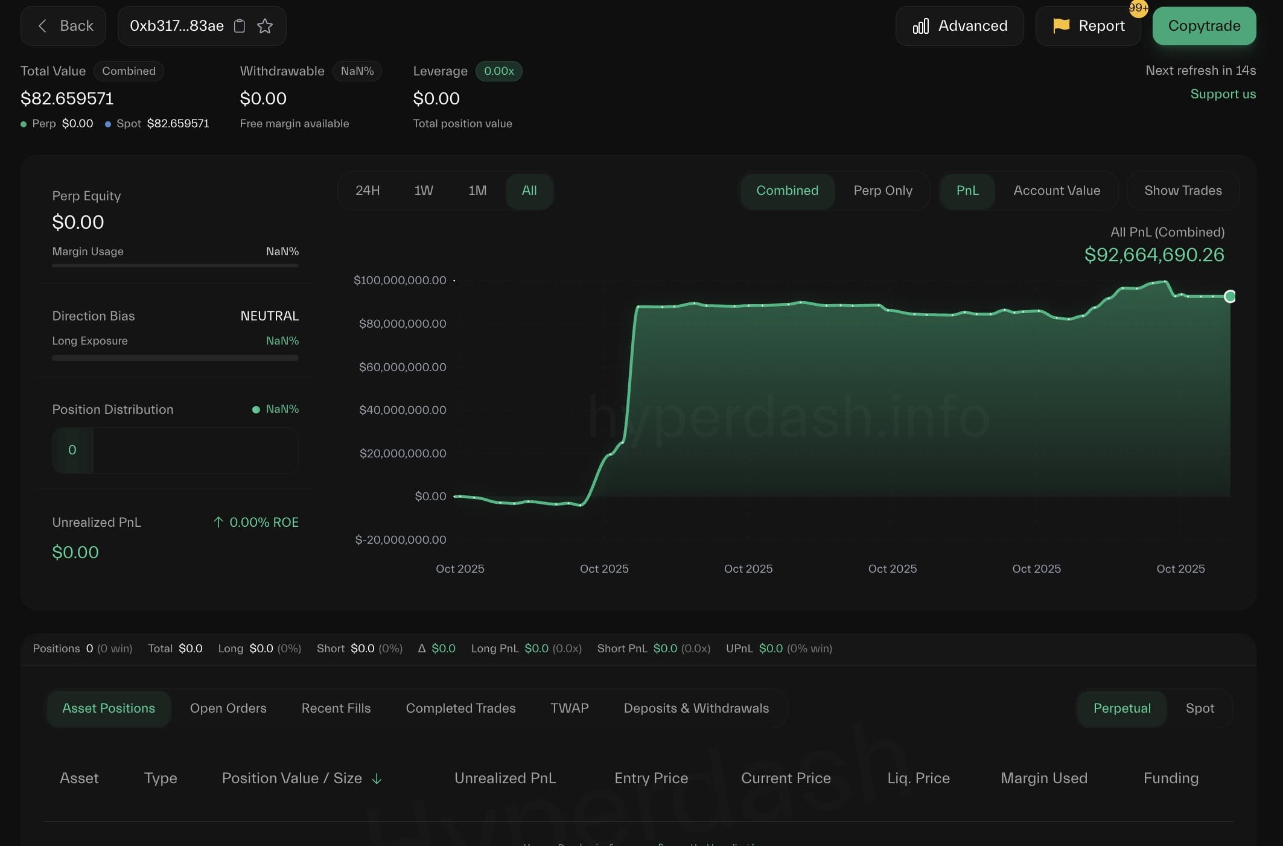The height and width of the screenshot is (846, 1283).
Task: Click the Report flag icon
Action: [x=1061, y=25]
